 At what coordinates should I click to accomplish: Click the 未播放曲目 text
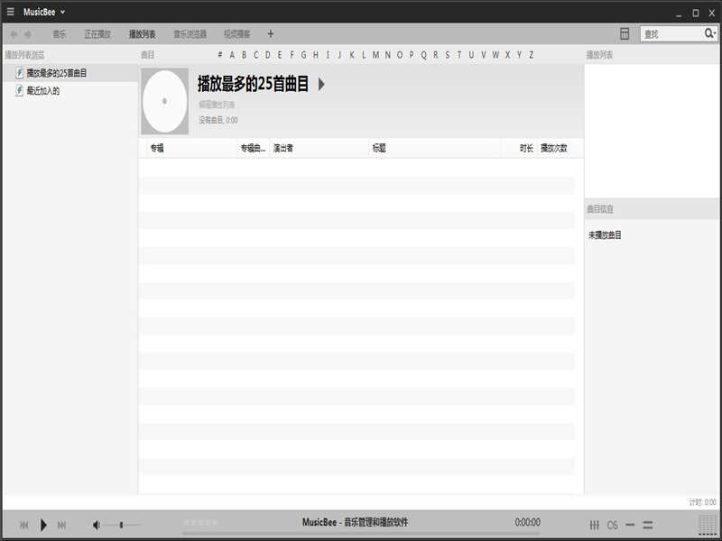click(605, 235)
